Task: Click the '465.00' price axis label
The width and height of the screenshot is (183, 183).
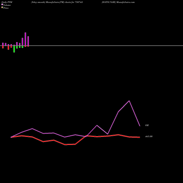Action: (149, 137)
